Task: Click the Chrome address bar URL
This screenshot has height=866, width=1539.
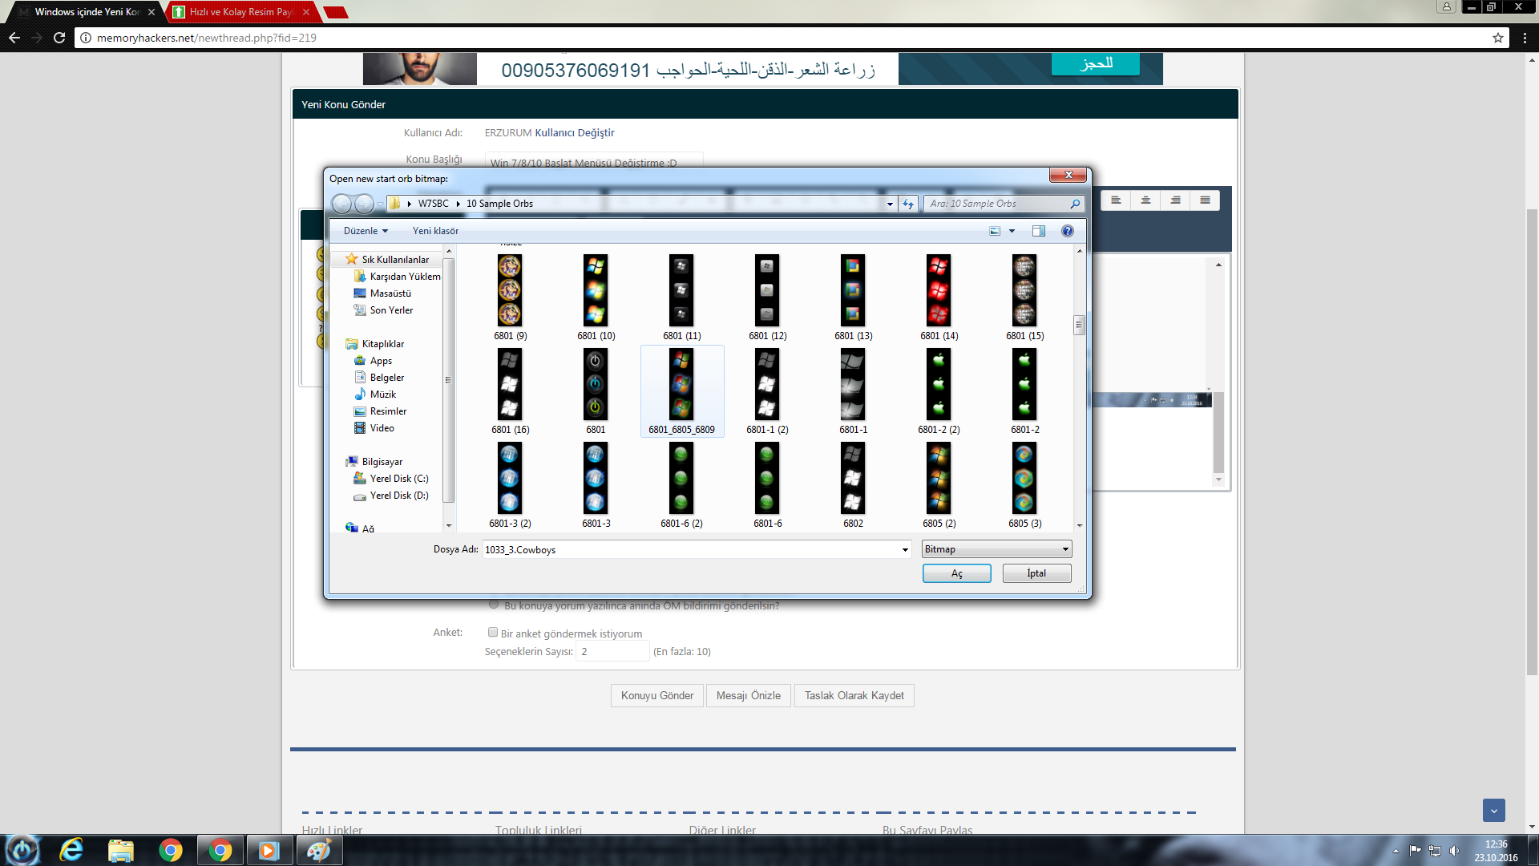Action: pyautogui.click(x=207, y=38)
